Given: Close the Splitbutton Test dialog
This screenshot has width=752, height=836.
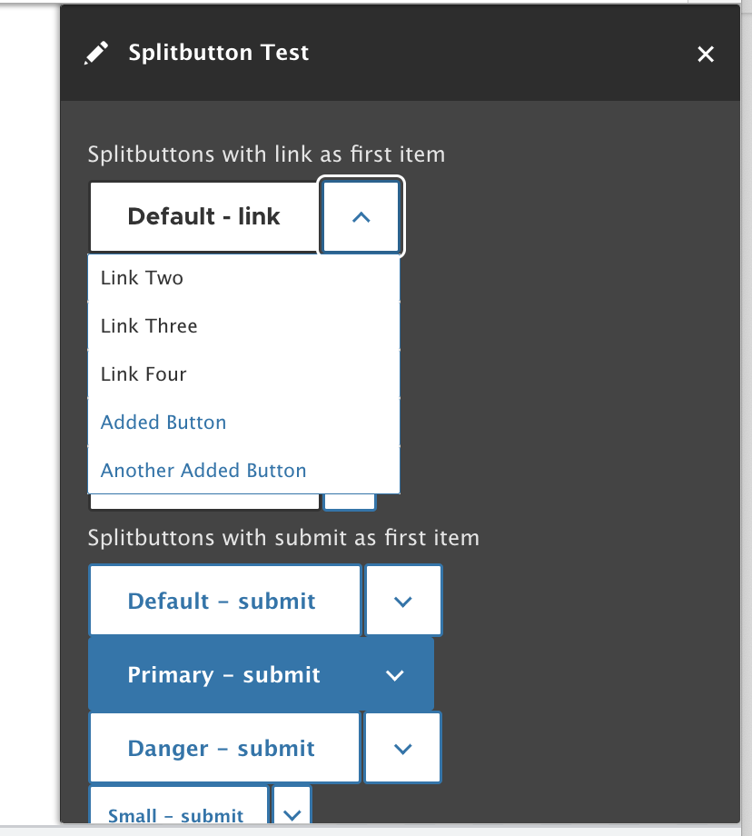Looking at the screenshot, I should point(706,55).
